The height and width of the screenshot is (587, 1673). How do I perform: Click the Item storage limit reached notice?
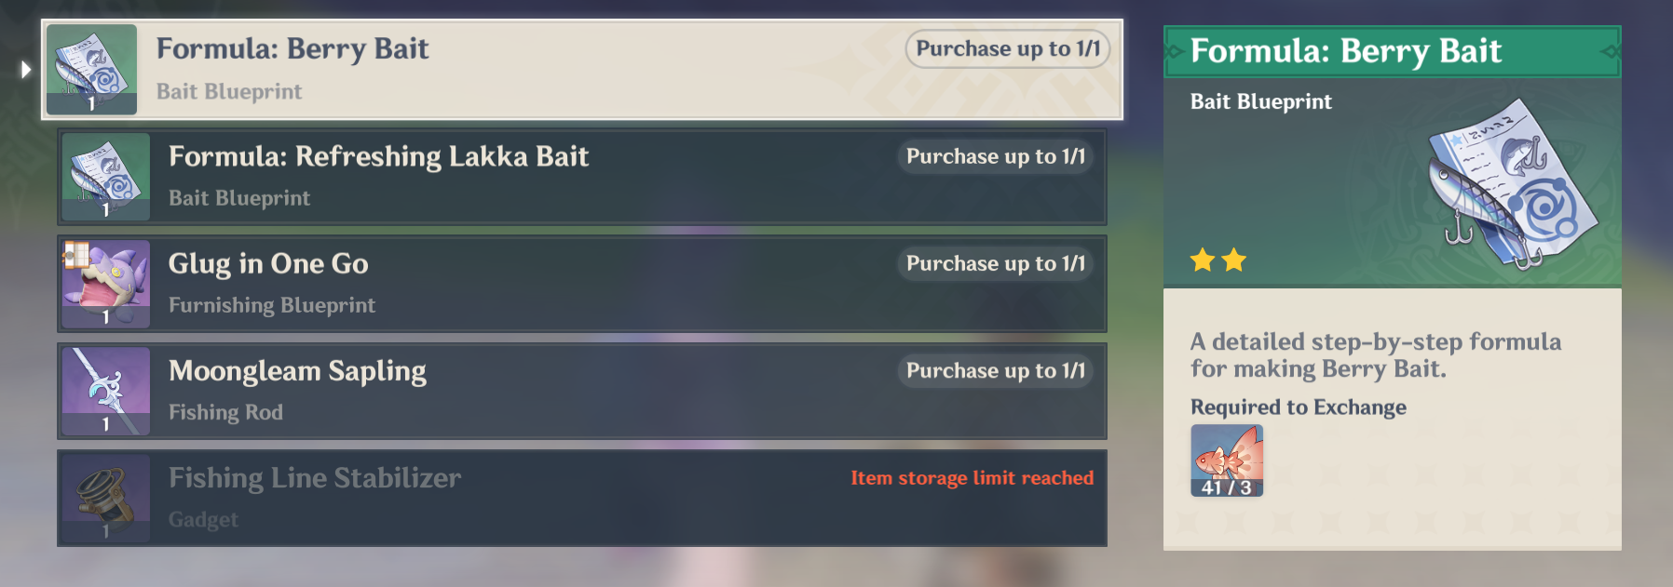[972, 478]
